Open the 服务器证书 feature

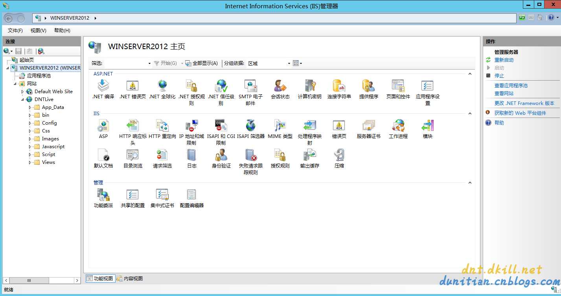point(369,129)
